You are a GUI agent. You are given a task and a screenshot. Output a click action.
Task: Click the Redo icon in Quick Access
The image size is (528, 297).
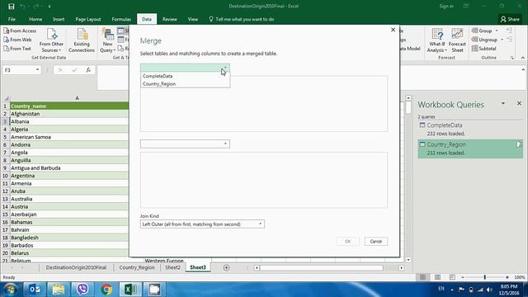pyautogui.click(x=36, y=7)
